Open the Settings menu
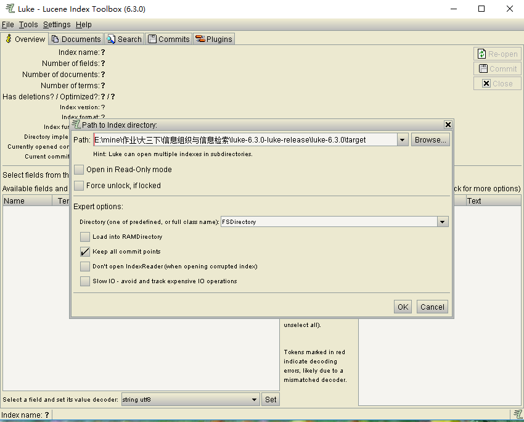The height and width of the screenshot is (422, 524). tap(57, 25)
